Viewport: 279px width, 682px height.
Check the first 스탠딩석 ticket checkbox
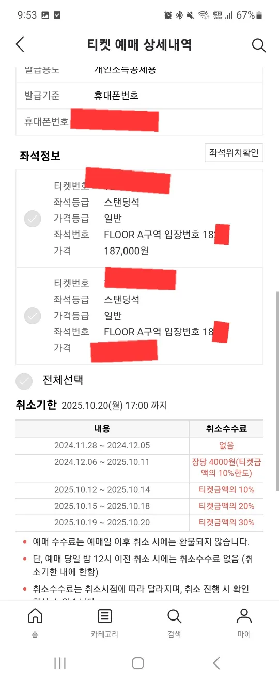[x=33, y=219]
